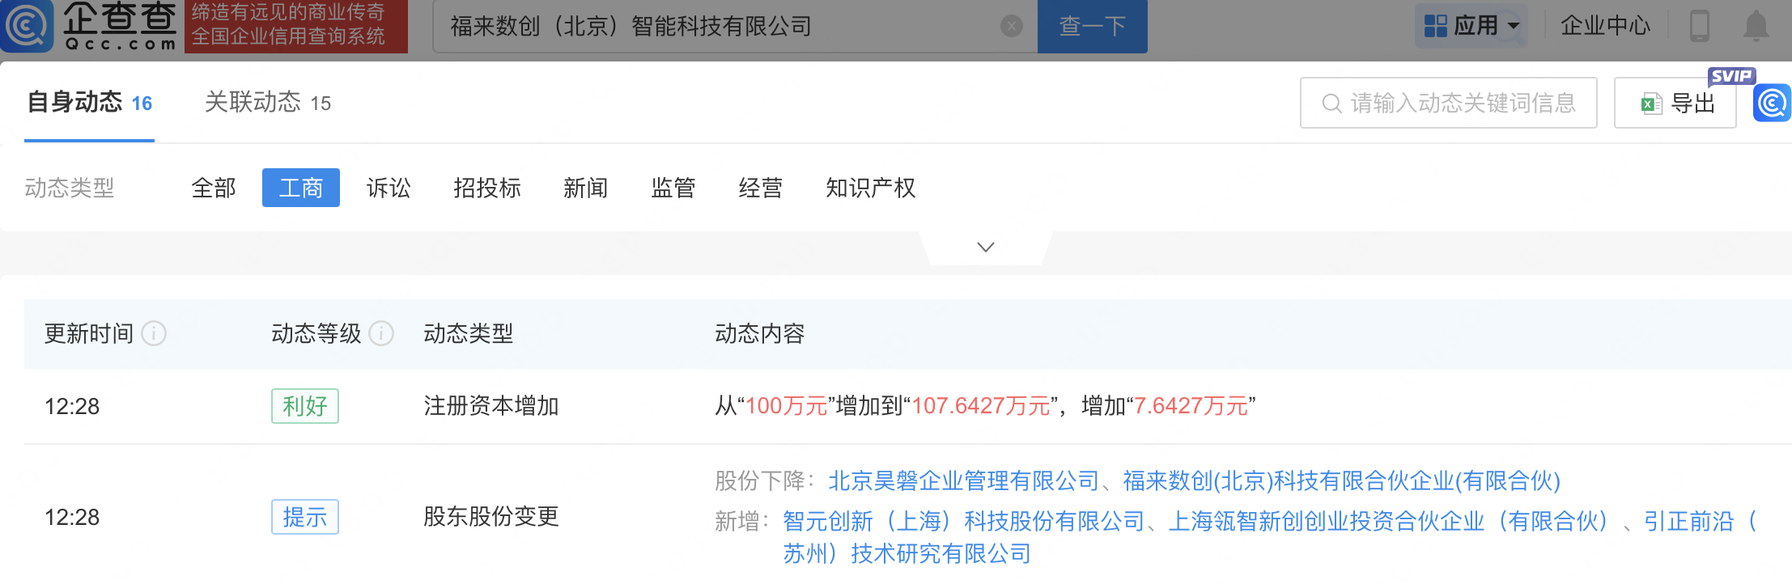Click the blue floating assistant icon
Viewport: 1792px width, 584px height.
[1773, 104]
